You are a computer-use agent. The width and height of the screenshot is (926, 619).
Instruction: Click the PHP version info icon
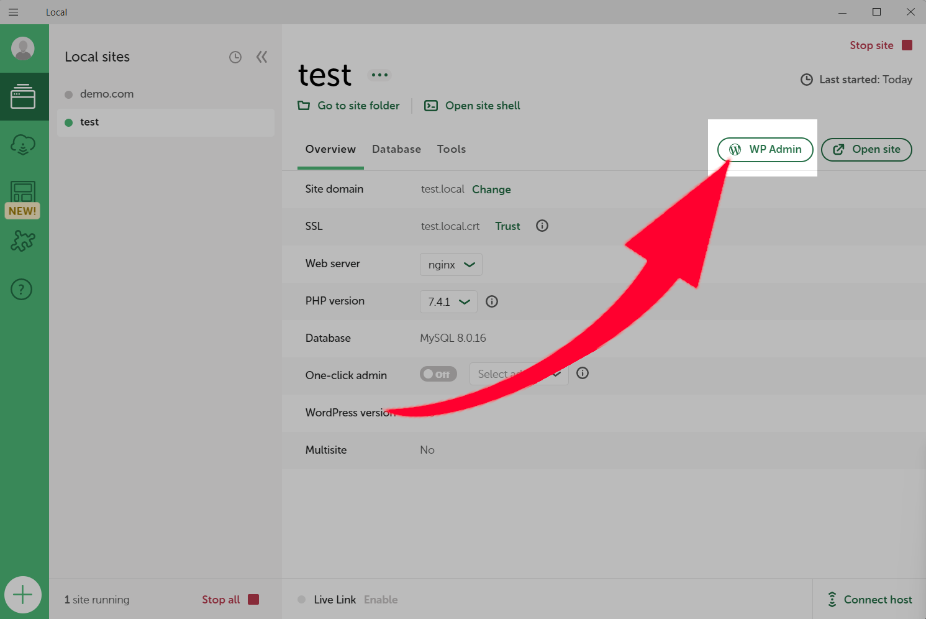pos(492,301)
